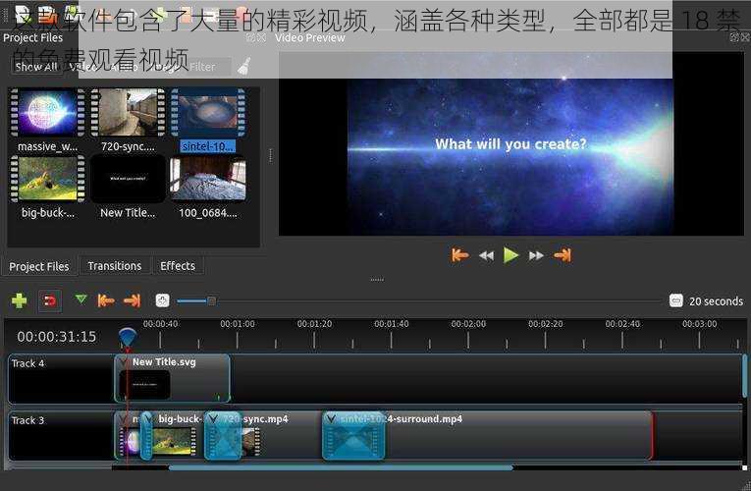Open menu arrow on 720 transition
Viewport: 751px width, 491px height.
tap(213, 419)
